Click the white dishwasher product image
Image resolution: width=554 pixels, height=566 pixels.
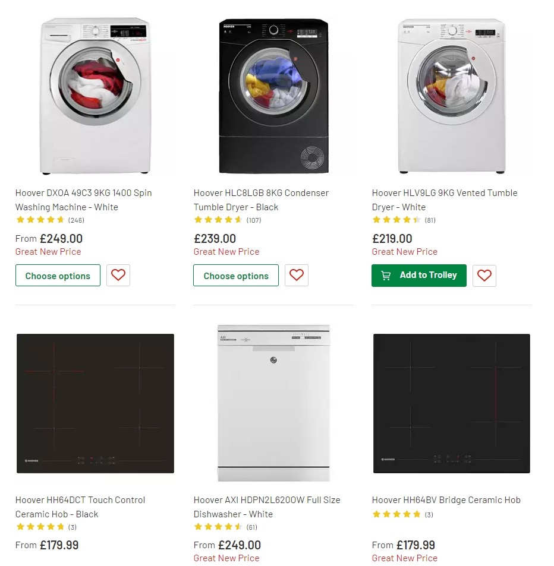coord(273,403)
